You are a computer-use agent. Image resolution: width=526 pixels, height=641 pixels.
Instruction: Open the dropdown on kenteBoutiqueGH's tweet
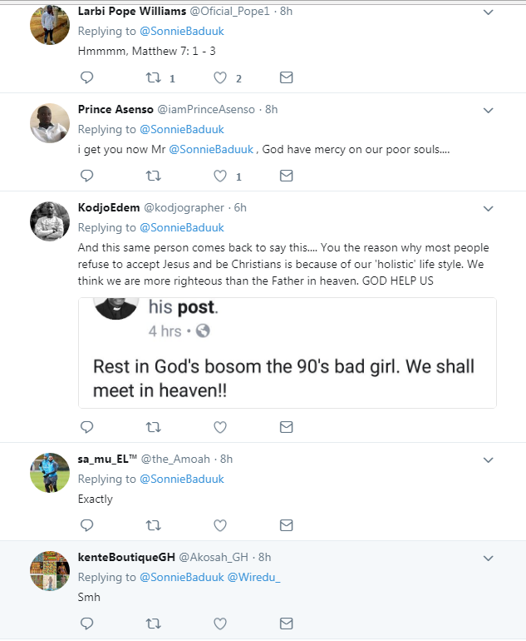tap(489, 559)
